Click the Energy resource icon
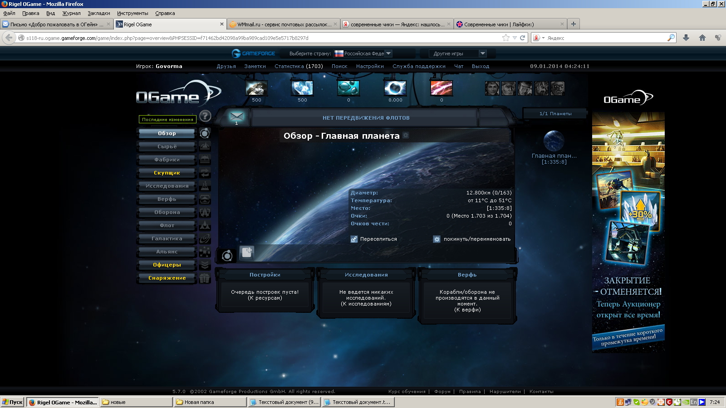Viewport: 726px width, 408px height. [395, 88]
